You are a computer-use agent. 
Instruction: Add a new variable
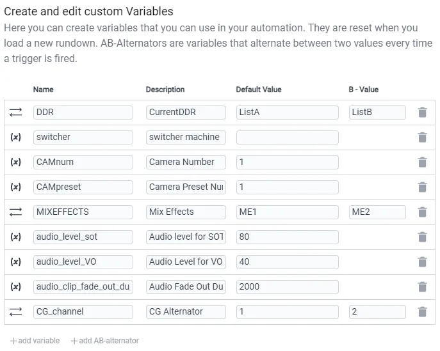pos(35,341)
